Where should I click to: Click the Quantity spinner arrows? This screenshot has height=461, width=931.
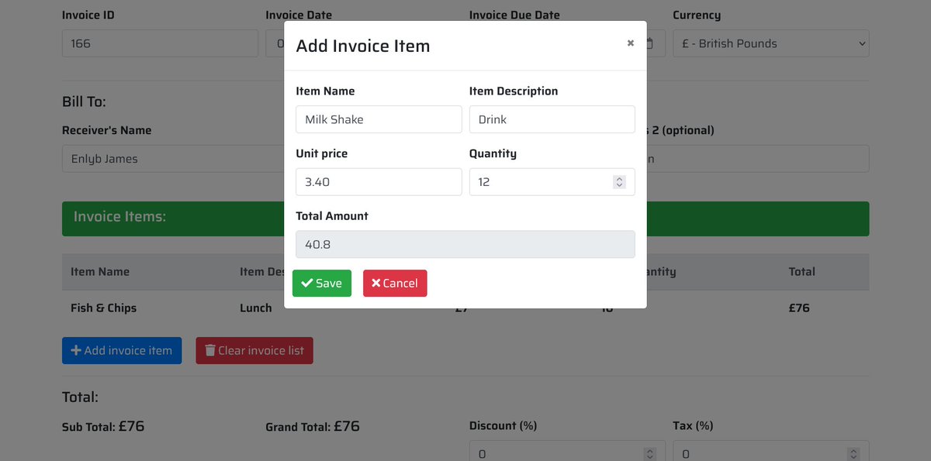coord(619,182)
